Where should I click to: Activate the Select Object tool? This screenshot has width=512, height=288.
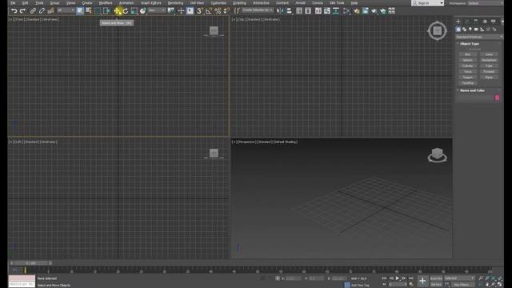click(80, 11)
